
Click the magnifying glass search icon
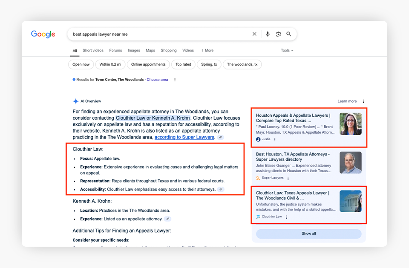[289, 34]
